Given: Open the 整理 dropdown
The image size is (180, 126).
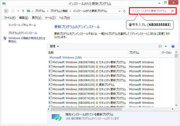Looking at the screenshot, I should click(54, 46).
